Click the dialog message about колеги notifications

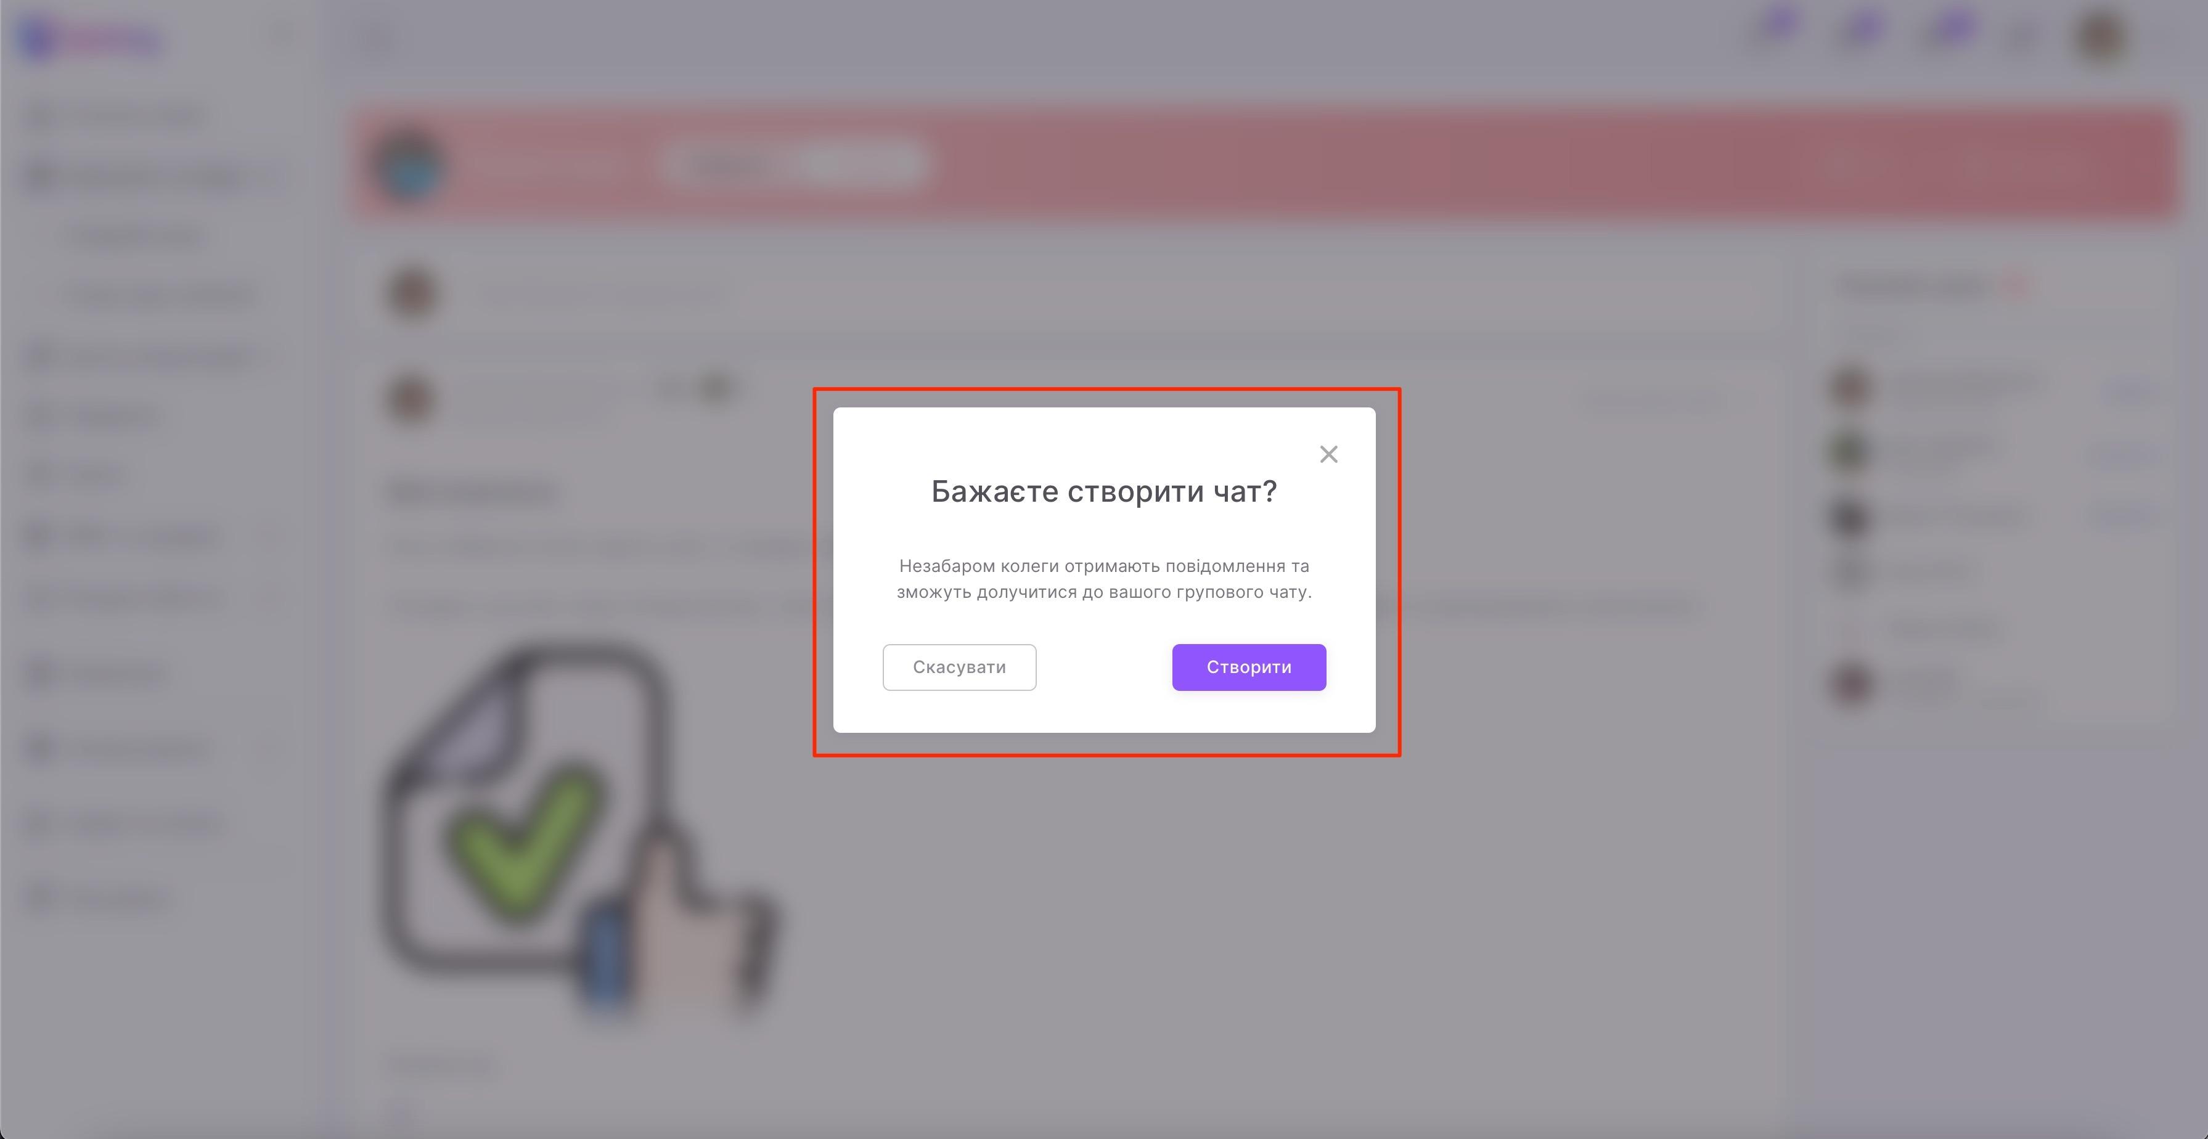tap(1104, 579)
